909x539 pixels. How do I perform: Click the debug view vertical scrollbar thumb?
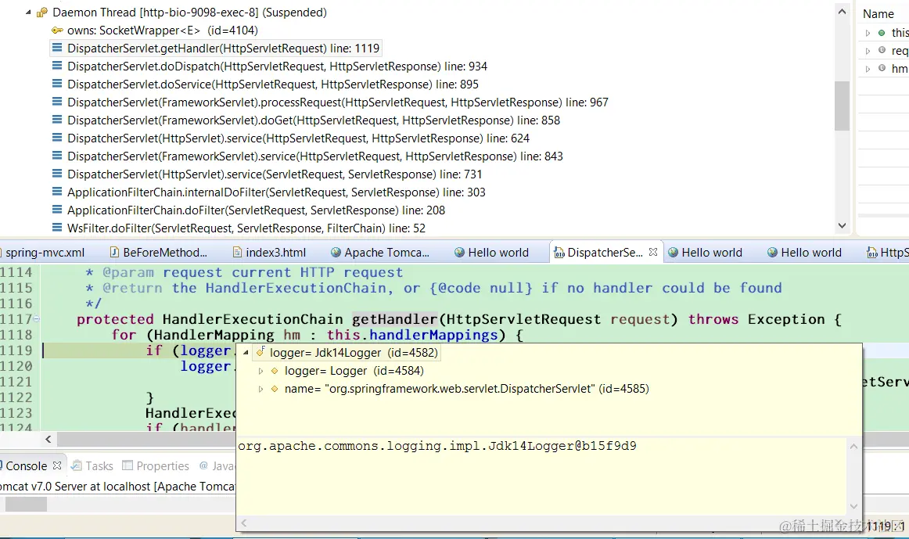843,106
